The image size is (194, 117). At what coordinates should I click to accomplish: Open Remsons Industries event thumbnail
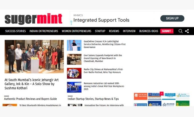(74, 87)
